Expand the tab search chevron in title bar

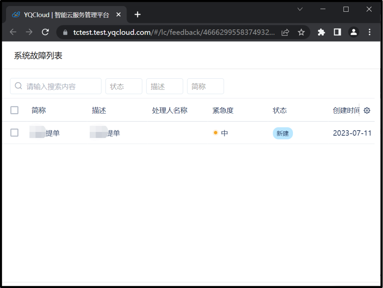click(x=300, y=10)
